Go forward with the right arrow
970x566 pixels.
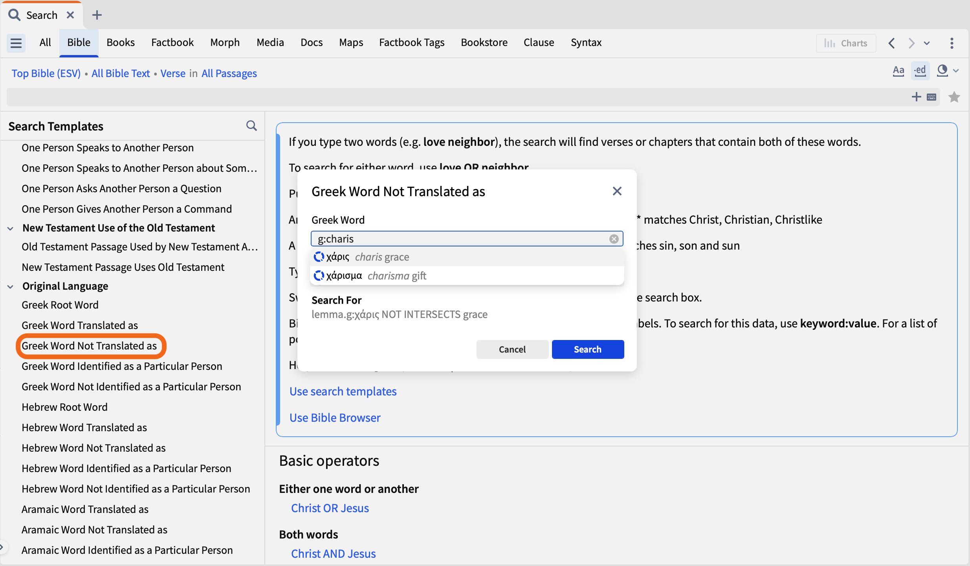(911, 43)
